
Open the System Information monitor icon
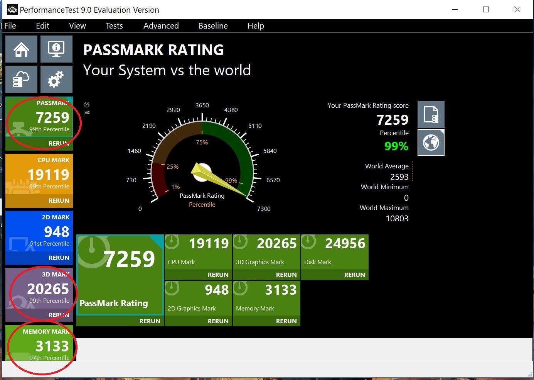[x=56, y=49]
